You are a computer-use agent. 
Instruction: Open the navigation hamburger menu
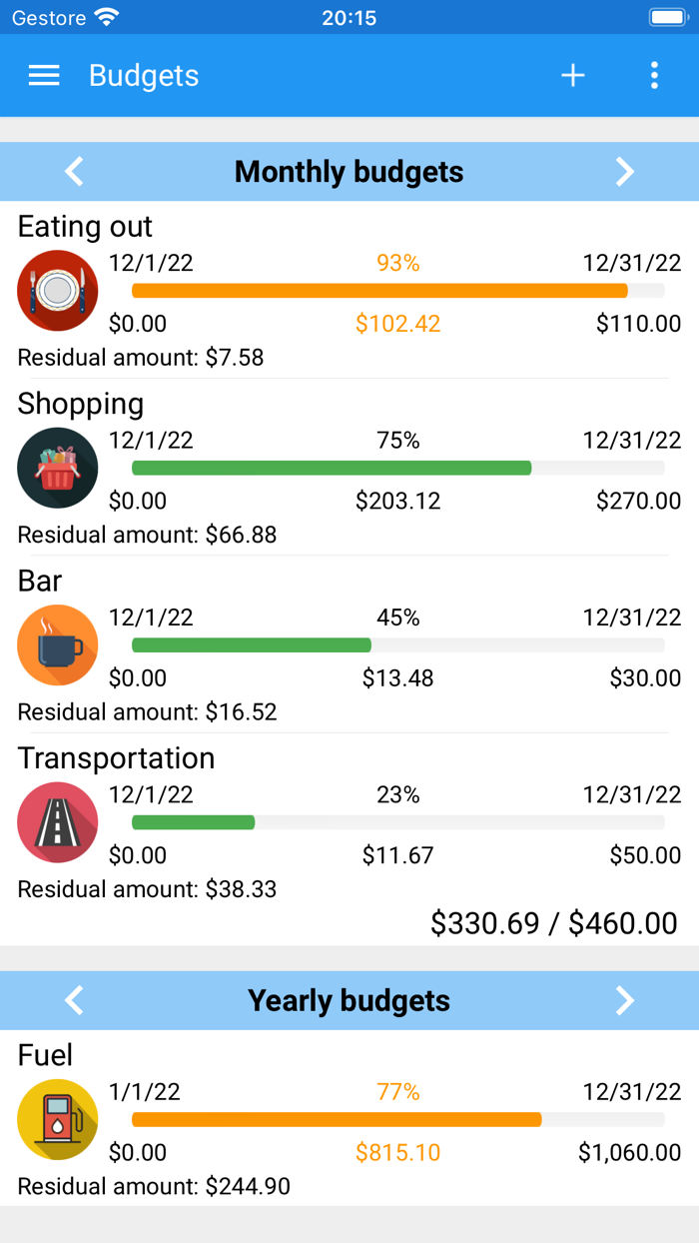[x=43, y=75]
